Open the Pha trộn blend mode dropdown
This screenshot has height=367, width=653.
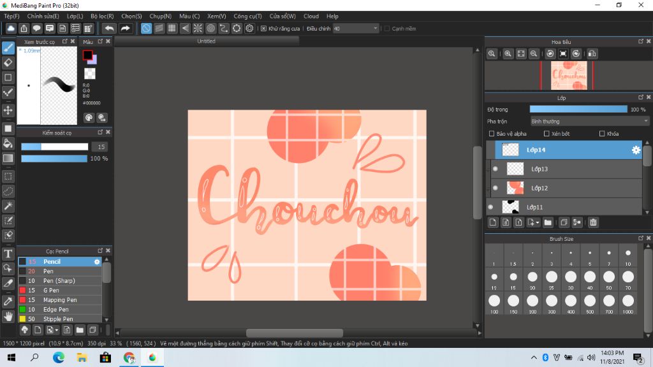(x=590, y=122)
